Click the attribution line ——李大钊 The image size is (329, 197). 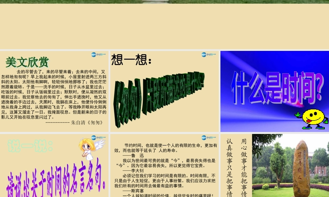(x=133, y=171)
